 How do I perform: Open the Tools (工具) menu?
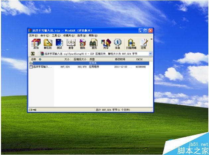pyautogui.click(x=56, y=36)
